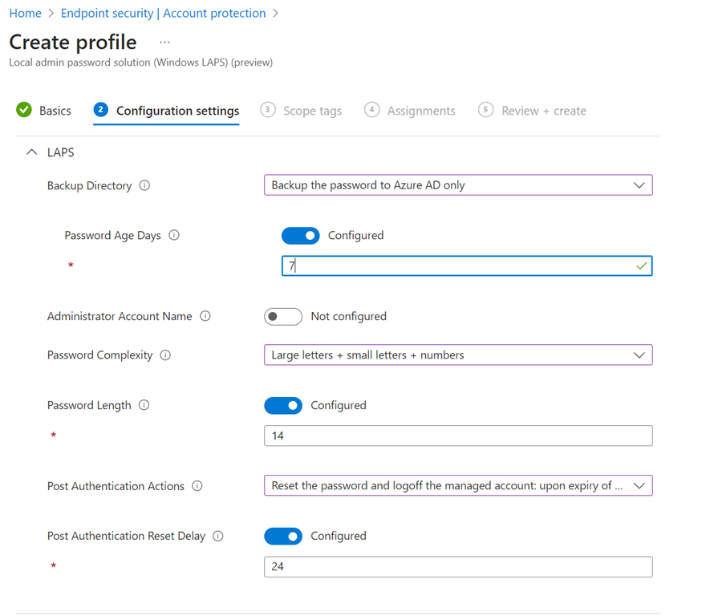The width and height of the screenshot is (710, 616).
Task: Click info icon next to Post Authentication Actions
Action: 197,486
